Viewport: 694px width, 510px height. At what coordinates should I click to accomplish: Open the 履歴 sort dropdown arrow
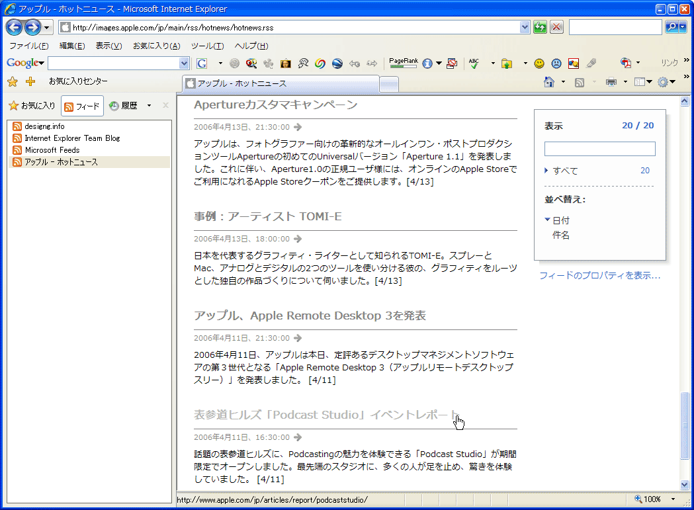pos(149,106)
